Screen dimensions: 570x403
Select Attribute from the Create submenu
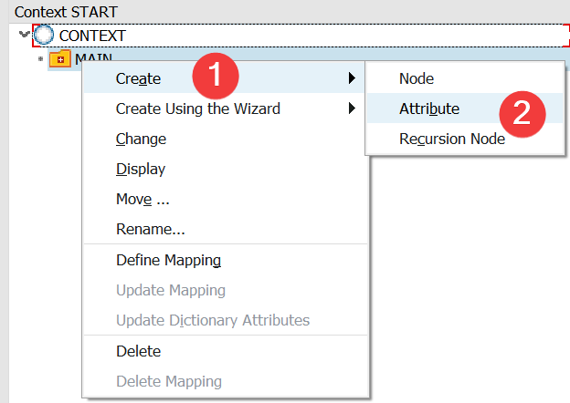429,108
